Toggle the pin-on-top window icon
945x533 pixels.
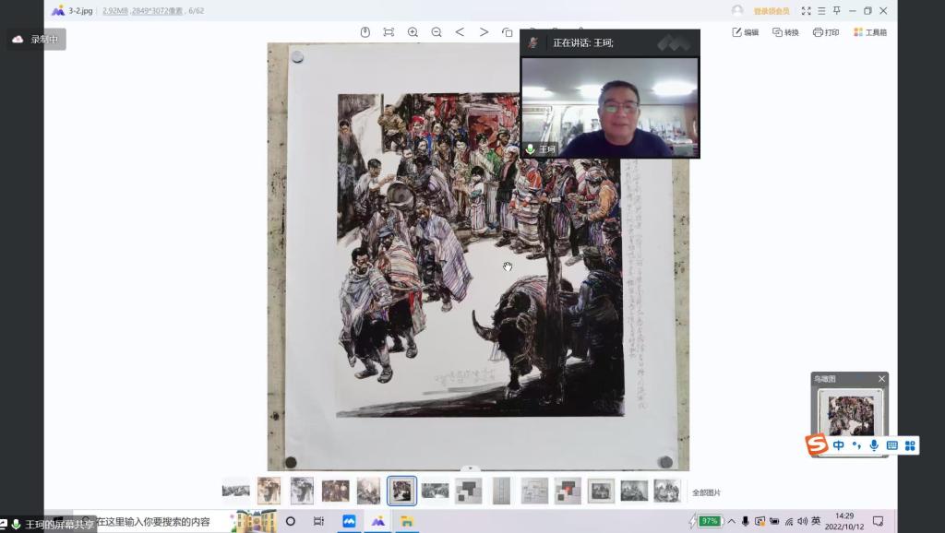coord(837,11)
